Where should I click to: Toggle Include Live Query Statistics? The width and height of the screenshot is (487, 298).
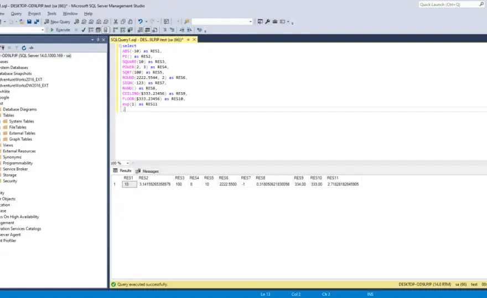coord(123,30)
